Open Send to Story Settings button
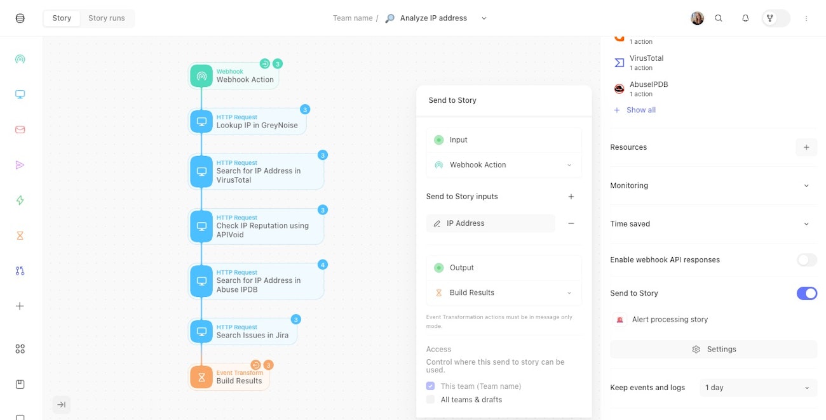 pyautogui.click(x=714, y=350)
